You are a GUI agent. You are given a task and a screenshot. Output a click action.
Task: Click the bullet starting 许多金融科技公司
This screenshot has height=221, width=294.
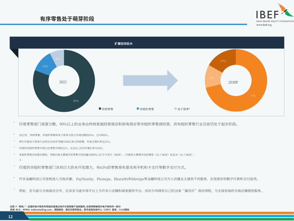[x=139, y=179]
